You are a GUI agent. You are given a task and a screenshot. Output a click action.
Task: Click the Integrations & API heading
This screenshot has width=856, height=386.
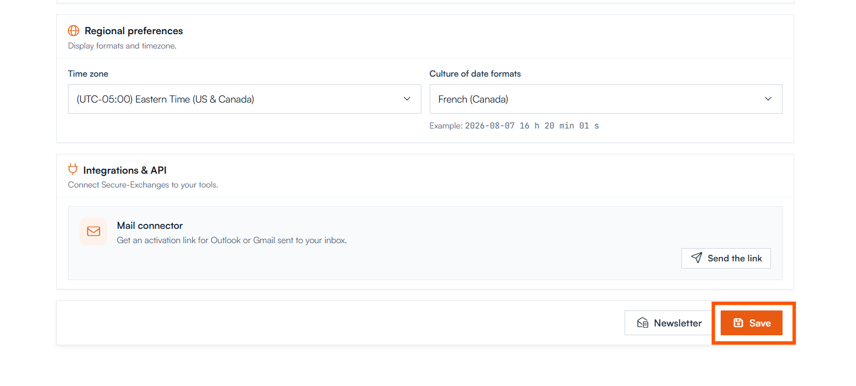pyautogui.click(x=133, y=170)
